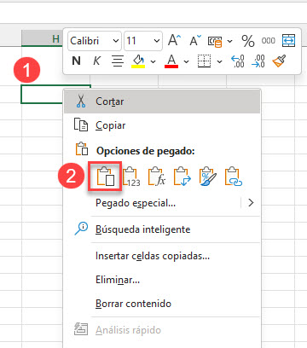This screenshot has height=348, width=307.
Task: Select the Paste Values (123) icon
Action: [131, 177]
